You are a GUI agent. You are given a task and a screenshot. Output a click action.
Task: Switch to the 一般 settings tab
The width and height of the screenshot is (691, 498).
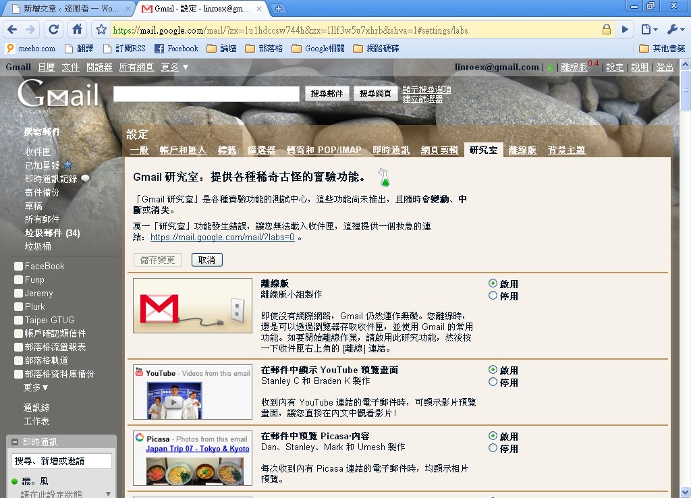tap(139, 150)
